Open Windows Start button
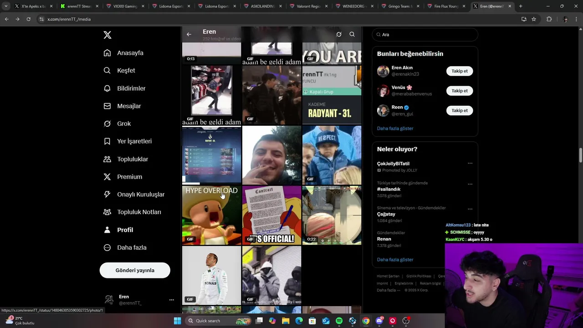The height and width of the screenshot is (328, 583). pyautogui.click(x=177, y=321)
